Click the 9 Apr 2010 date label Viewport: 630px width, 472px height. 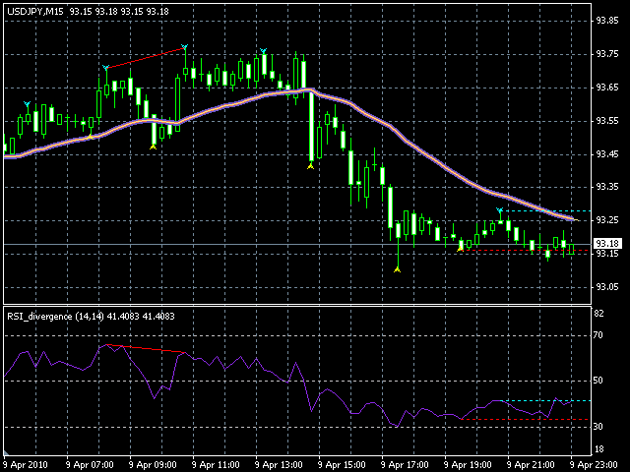pyautogui.click(x=25, y=465)
